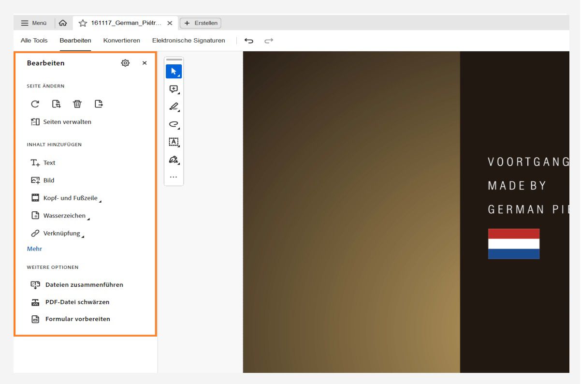Image resolution: width=581 pixels, height=384 pixels.
Task: Go to the Home icon
Action: 63,23
